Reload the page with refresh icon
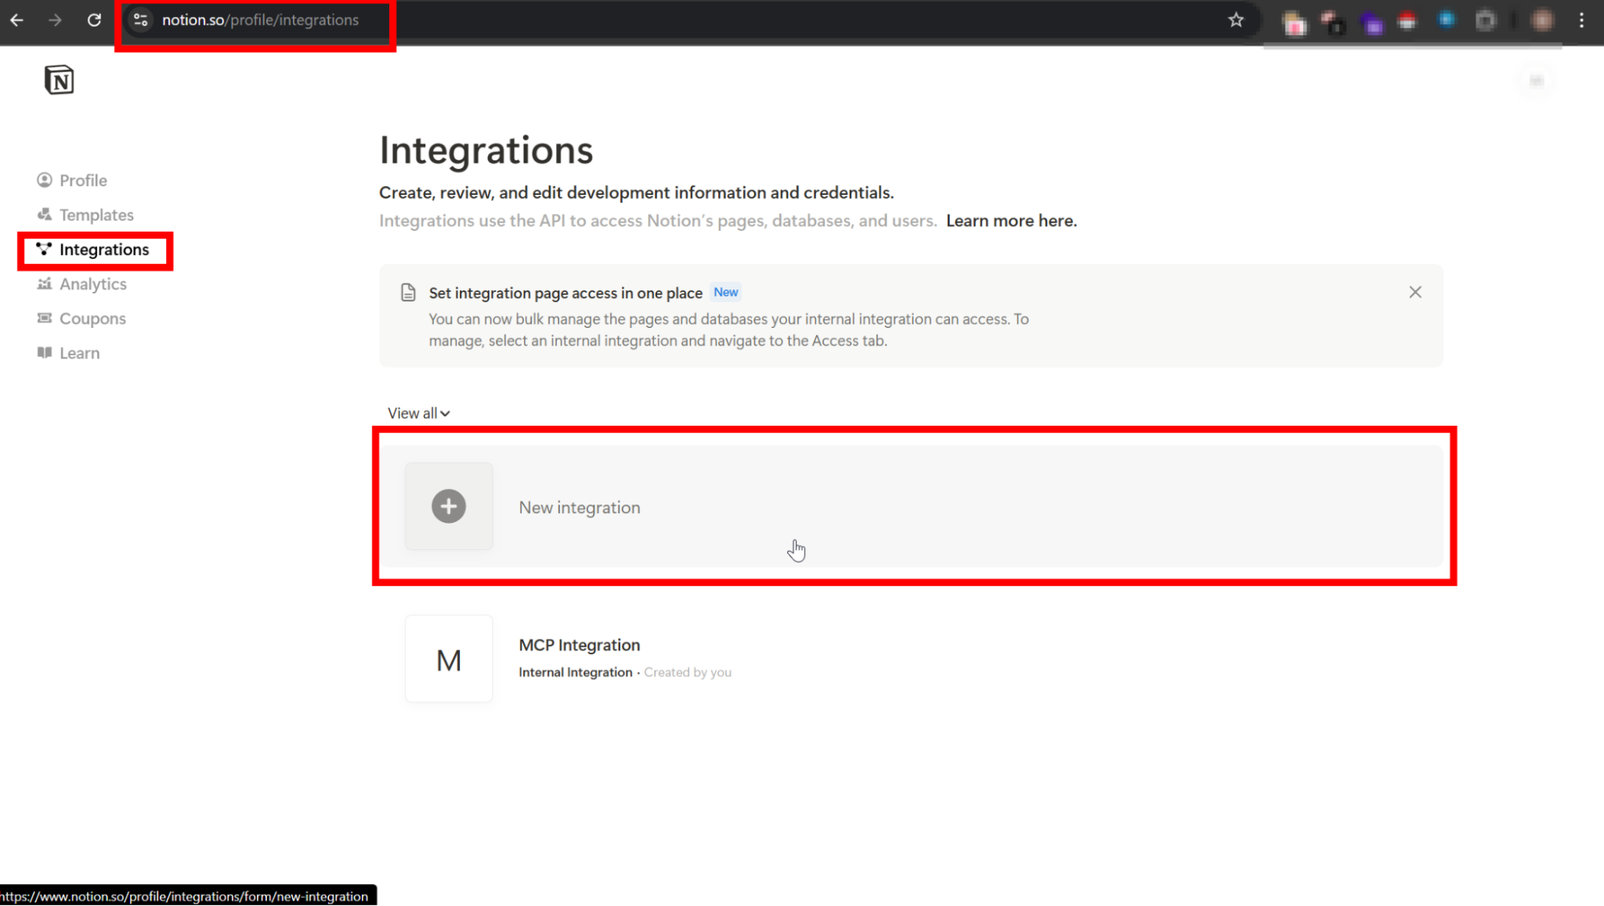Screen dimensions: 1604x906 pyautogui.click(x=94, y=20)
